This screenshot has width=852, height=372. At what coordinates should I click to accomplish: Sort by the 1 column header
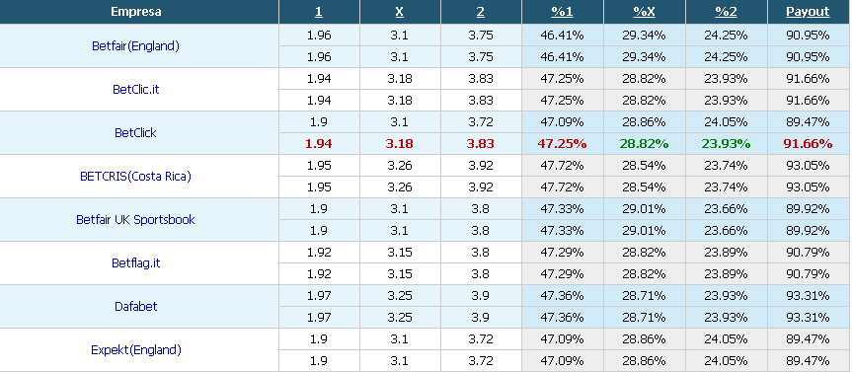tap(319, 12)
